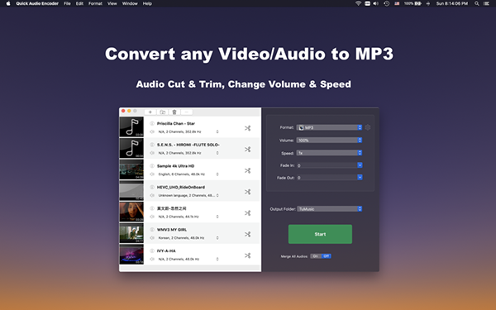Click scissors trim icon for WMV3 MY GIRL
The image size is (496, 310).
click(247, 234)
